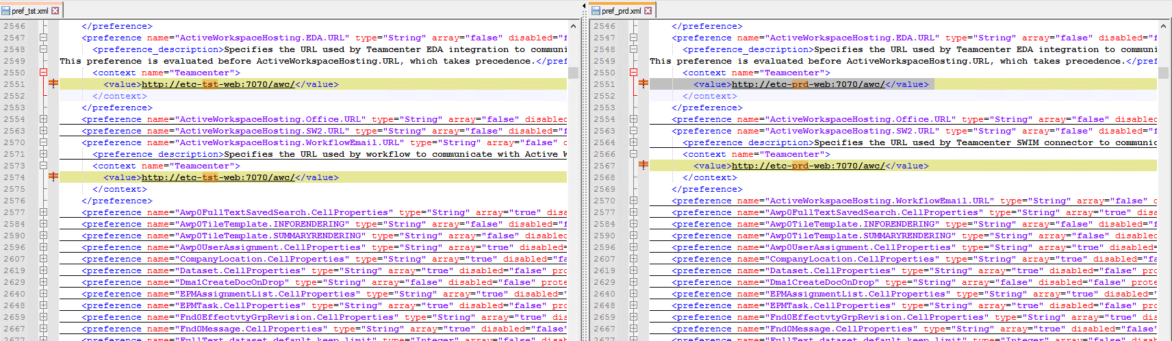Close the pref_tst.xml tab
Screen dimensions: 1172x341
(x=55, y=10)
